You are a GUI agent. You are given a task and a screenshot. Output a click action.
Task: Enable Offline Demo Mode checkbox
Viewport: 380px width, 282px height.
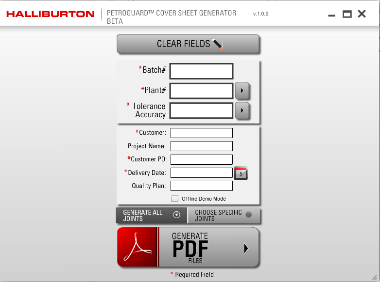(x=175, y=199)
